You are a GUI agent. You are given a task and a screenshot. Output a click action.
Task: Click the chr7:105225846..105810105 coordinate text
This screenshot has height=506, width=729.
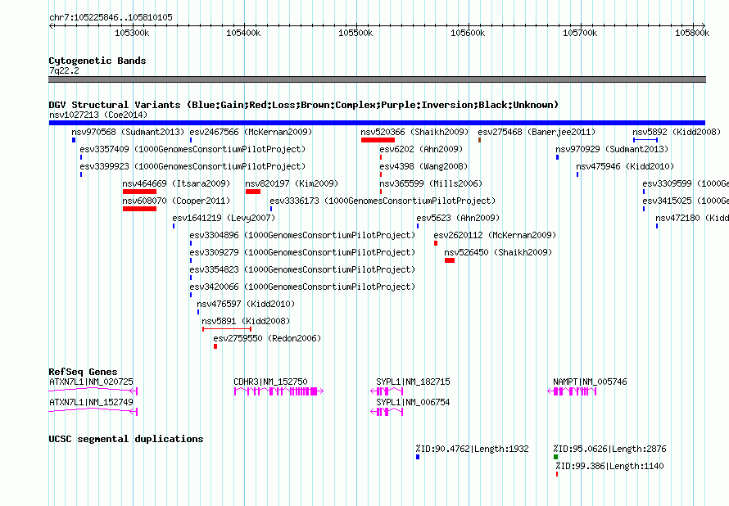pos(111,17)
